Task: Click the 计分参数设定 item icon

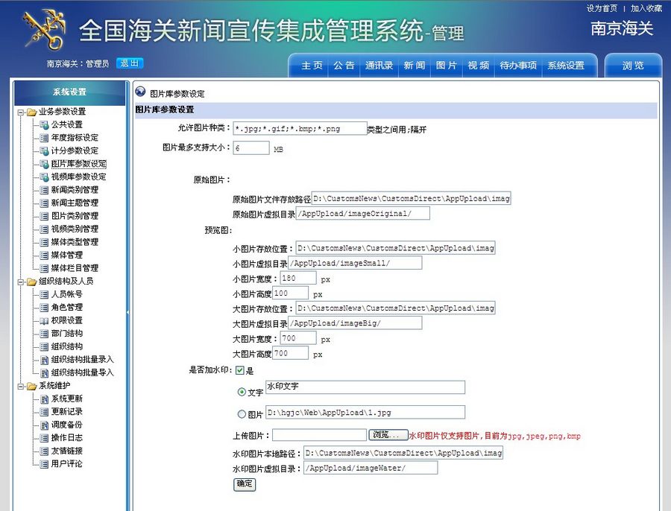Action: point(44,151)
